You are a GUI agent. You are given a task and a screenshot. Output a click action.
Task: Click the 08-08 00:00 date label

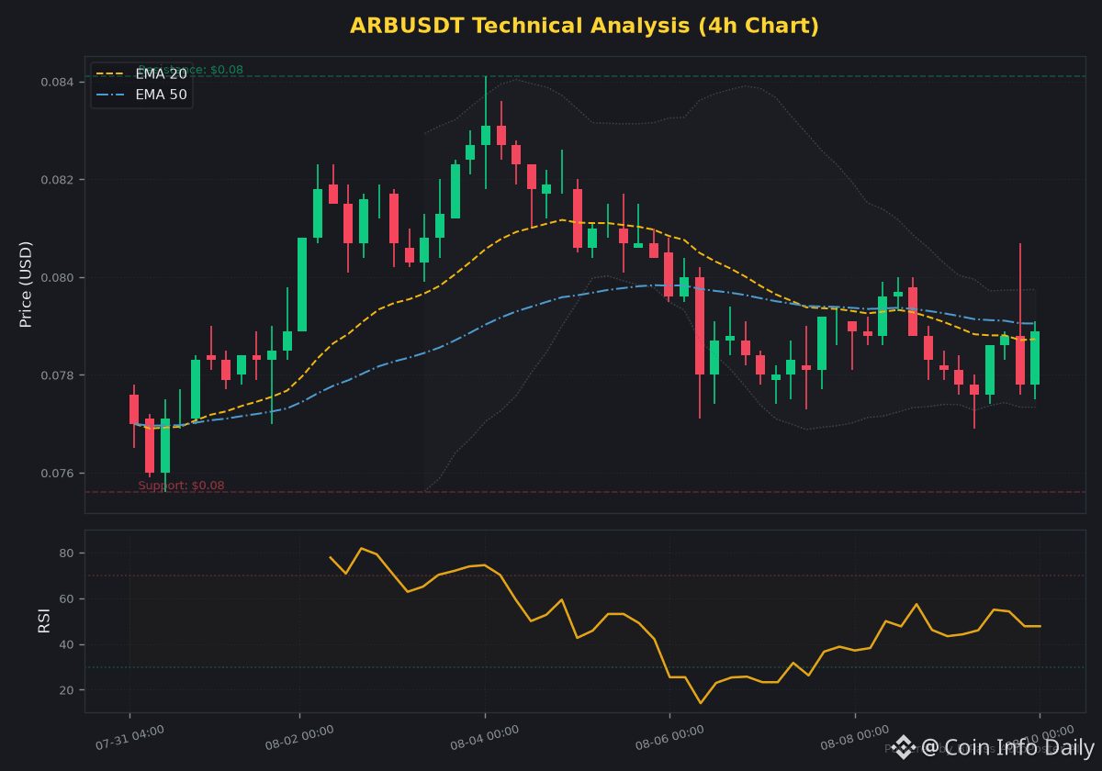855,738
